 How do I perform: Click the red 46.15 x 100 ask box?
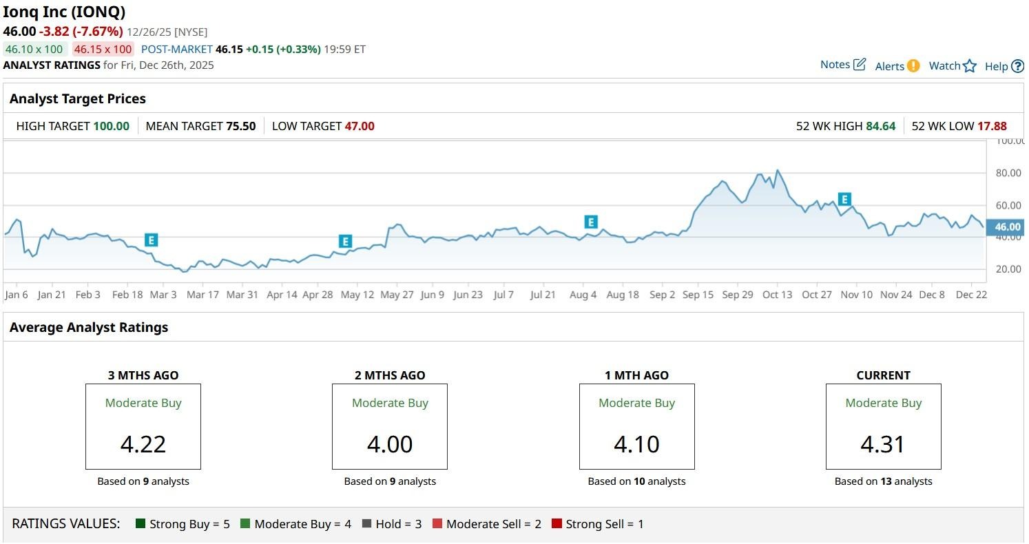pos(103,49)
